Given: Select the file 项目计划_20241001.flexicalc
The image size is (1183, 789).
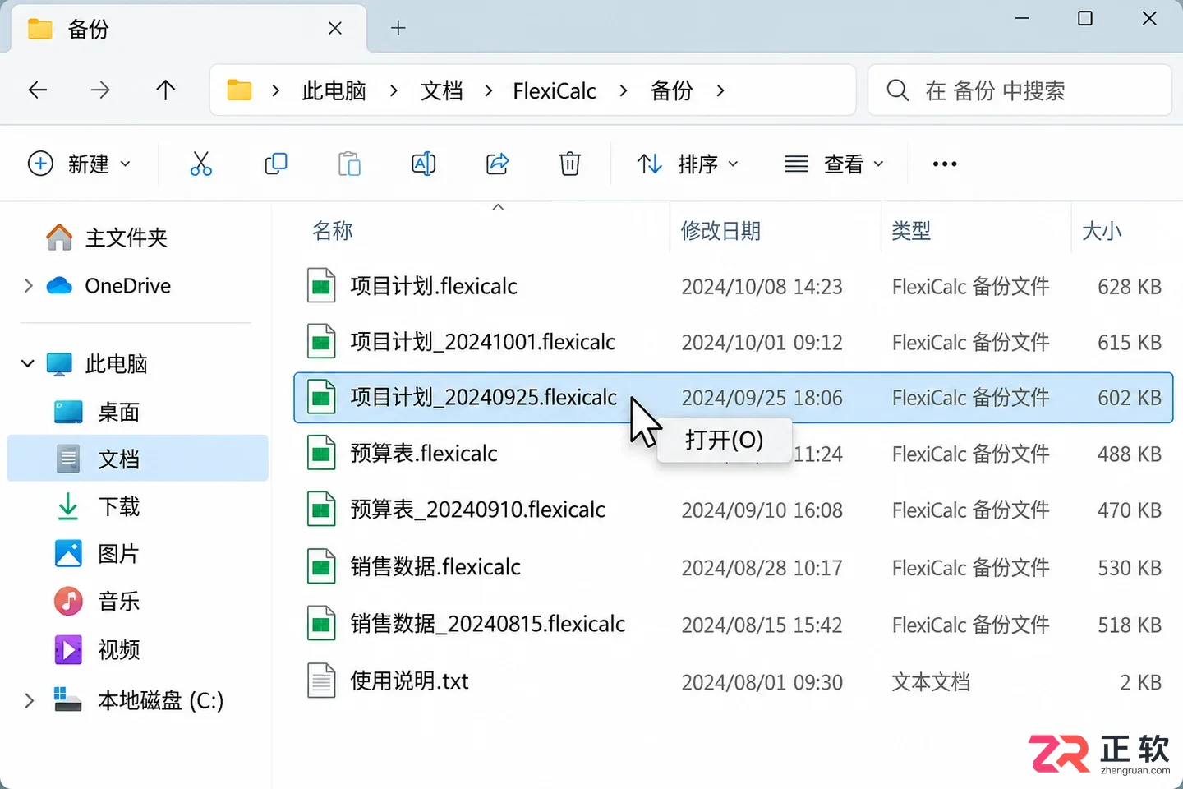Looking at the screenshot, I should click(x=483, y=342).
